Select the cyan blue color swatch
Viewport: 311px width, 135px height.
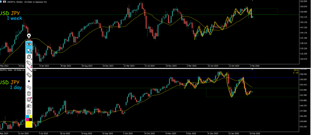point(27,117)
